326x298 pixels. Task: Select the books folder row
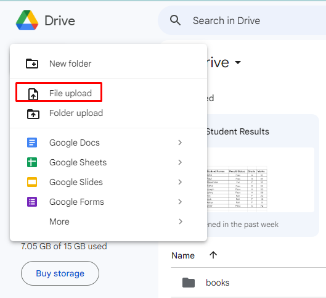(x=248, y=283)
